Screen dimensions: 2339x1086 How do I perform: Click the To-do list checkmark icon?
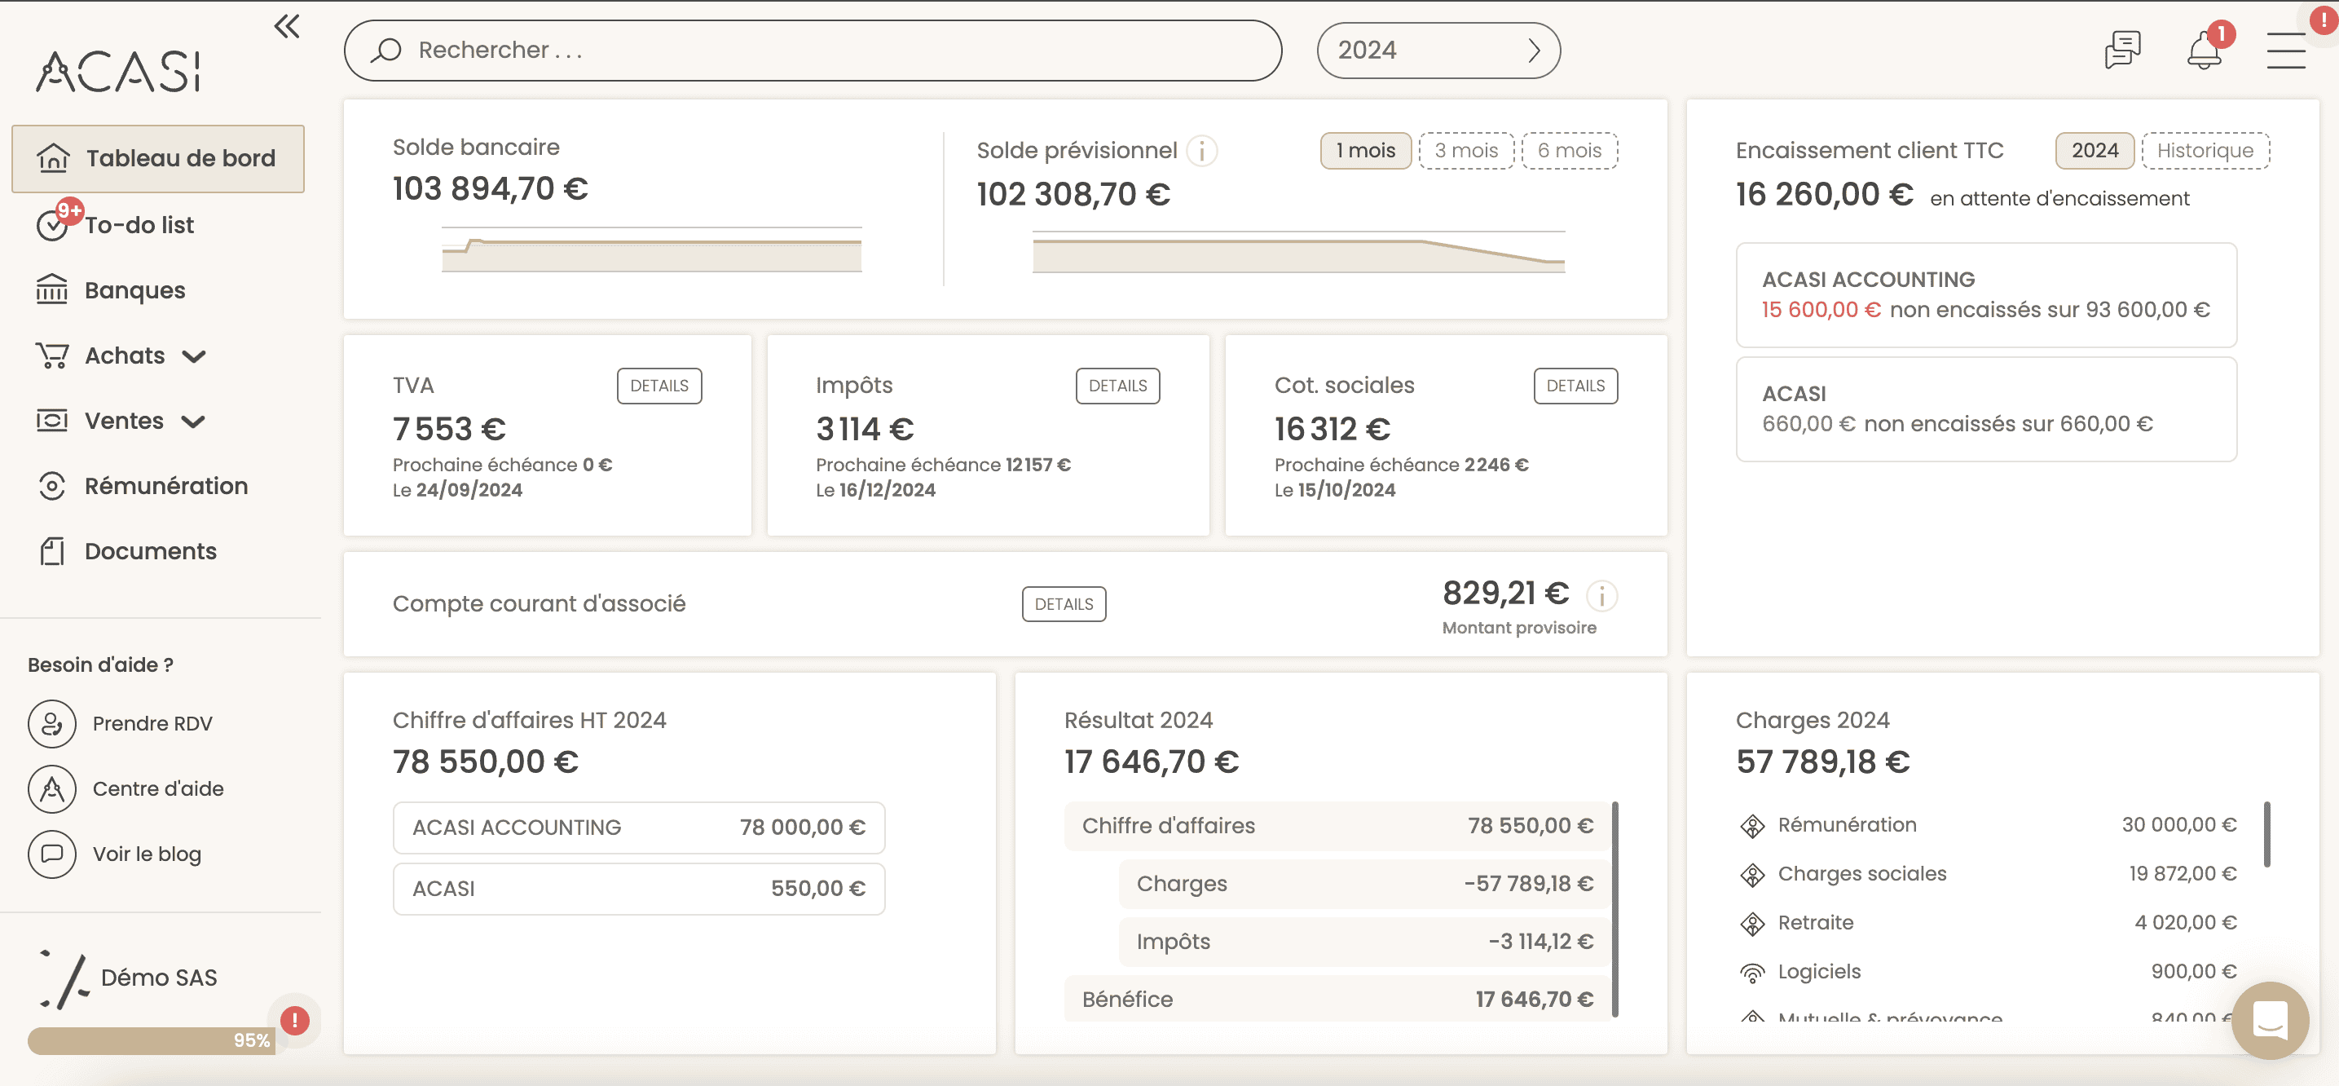52,225
